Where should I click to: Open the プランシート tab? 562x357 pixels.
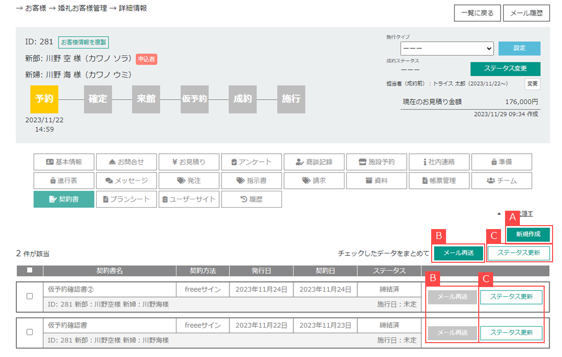coord(125,199)
